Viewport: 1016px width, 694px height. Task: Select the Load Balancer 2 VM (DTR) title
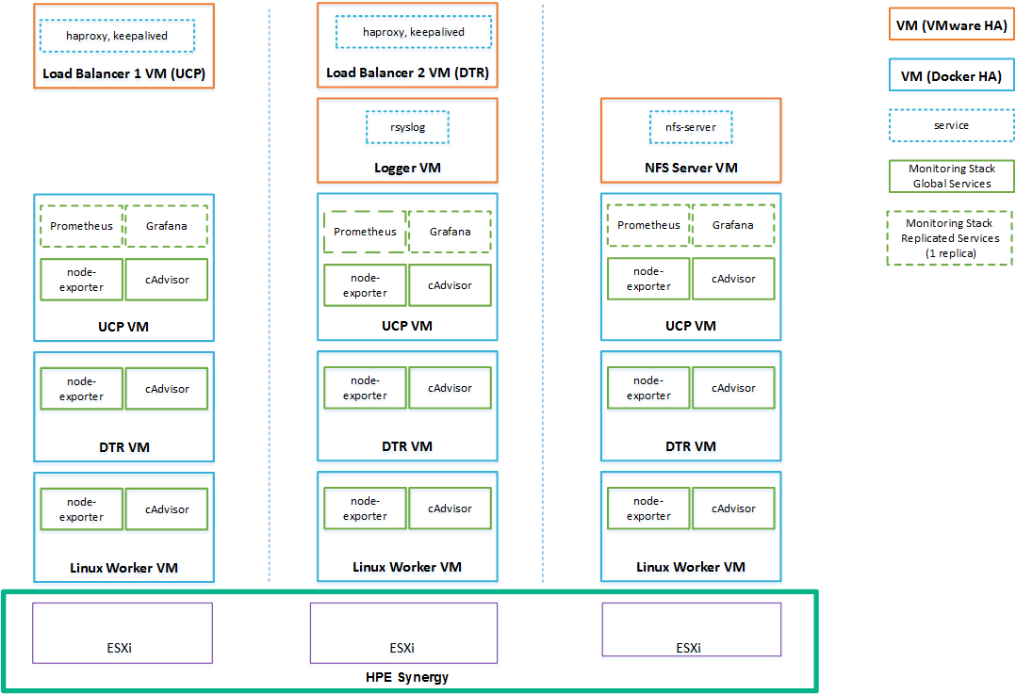point(406,72)
